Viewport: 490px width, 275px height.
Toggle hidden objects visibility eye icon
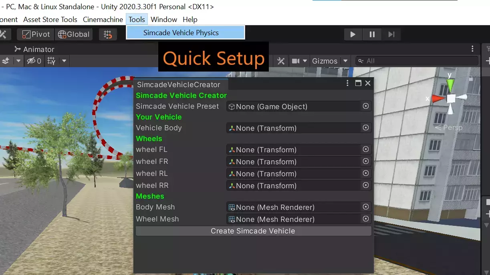click(34, 61)
